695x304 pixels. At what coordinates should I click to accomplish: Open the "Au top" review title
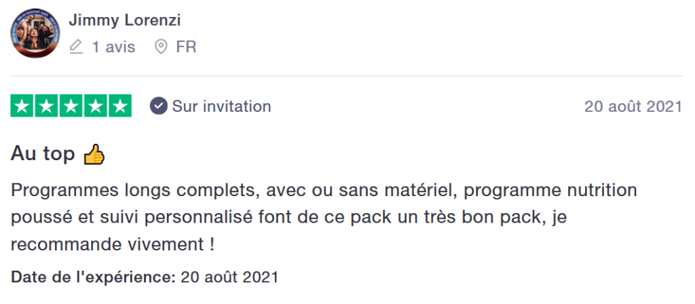coord(43,154)
